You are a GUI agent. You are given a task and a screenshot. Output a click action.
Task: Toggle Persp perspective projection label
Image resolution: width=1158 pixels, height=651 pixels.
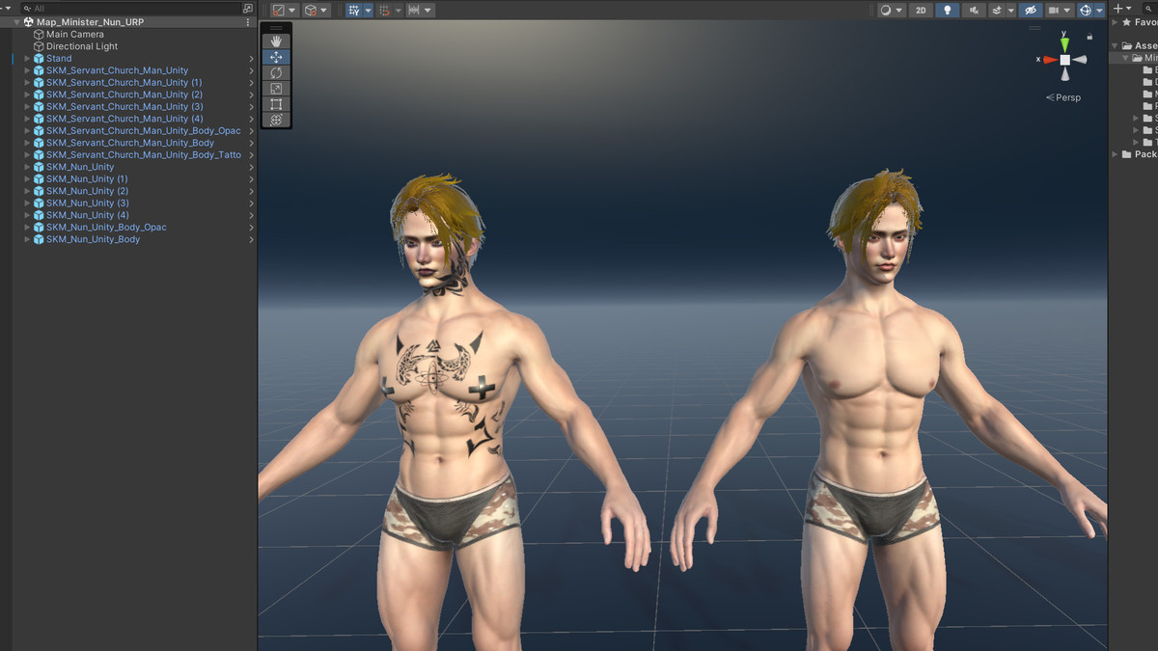click(1063, 97)
